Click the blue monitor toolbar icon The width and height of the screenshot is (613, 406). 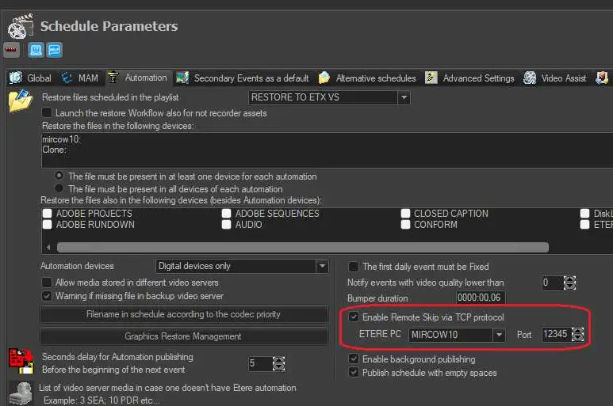[36, 50]
